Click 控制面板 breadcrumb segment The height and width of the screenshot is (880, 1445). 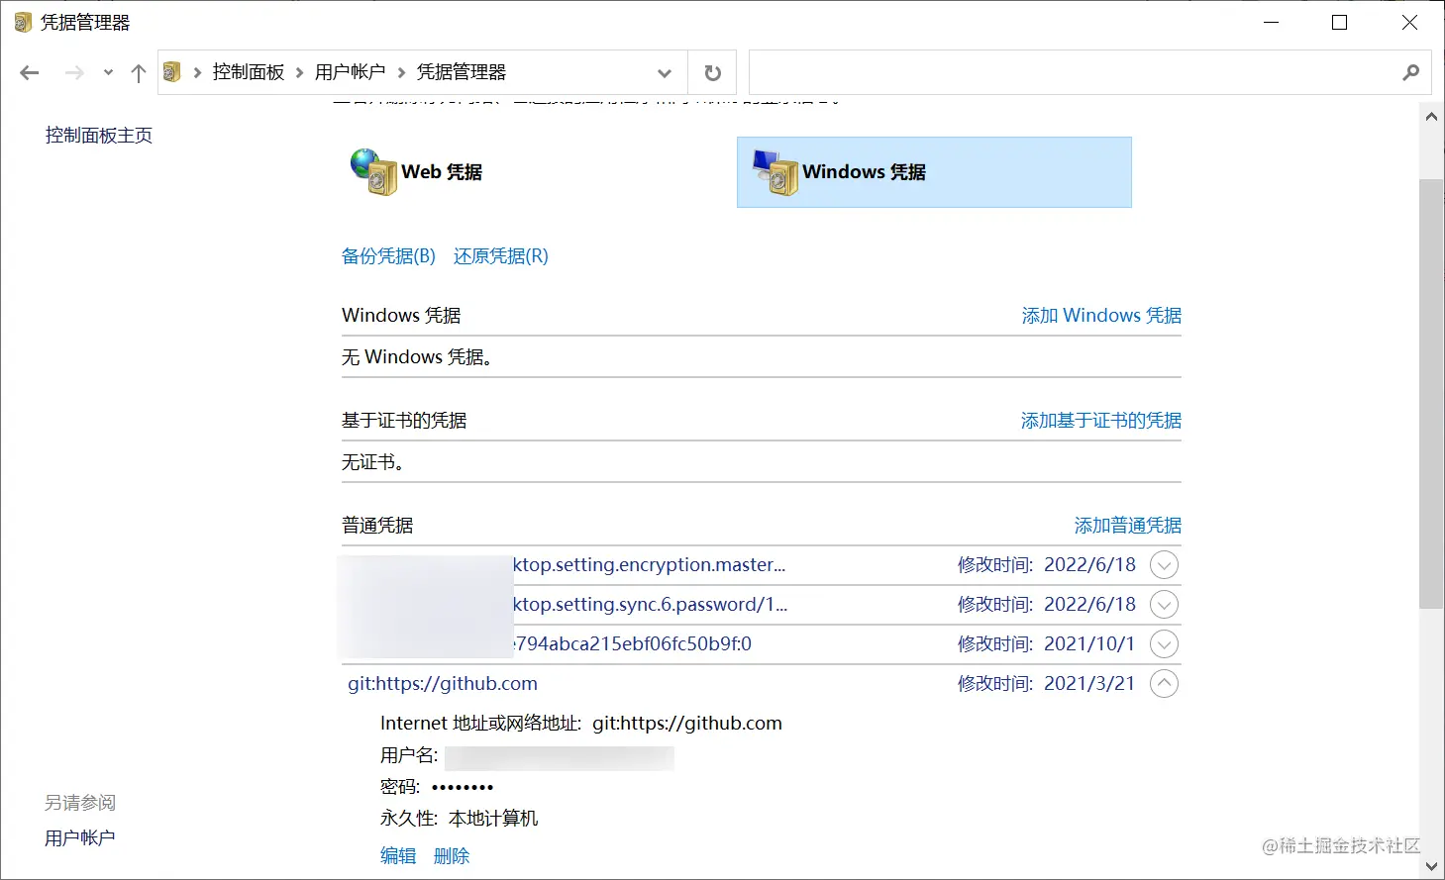pyautogui.click(x=249, y=72)
